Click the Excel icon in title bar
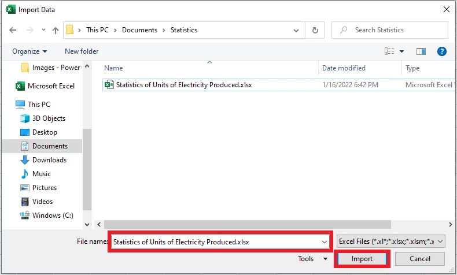This screenshot has width=457, height=275. pos(11,9)
